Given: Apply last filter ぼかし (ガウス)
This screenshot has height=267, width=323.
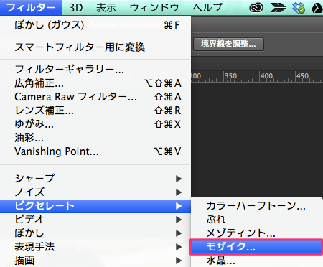Looking at the screenshot, I should pos(95,25).
